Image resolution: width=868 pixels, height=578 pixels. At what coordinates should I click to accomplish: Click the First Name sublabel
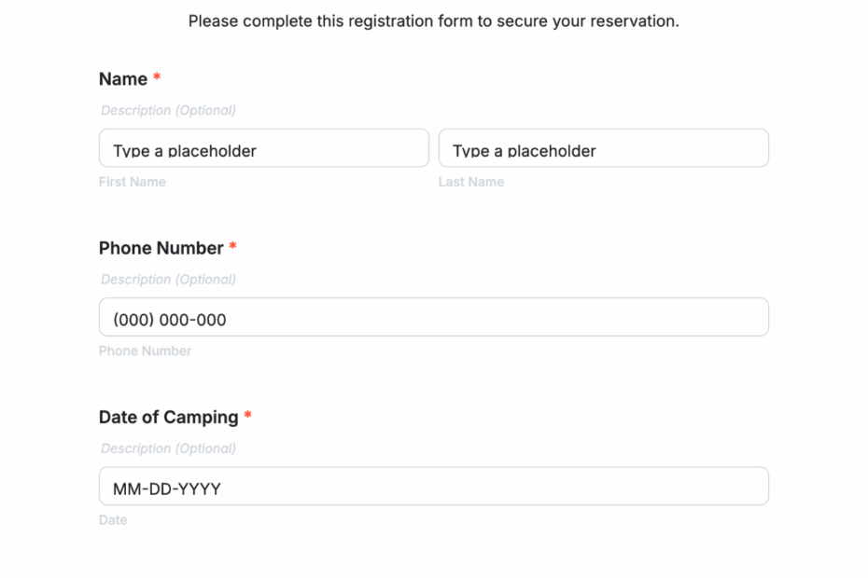click(132, 181)
